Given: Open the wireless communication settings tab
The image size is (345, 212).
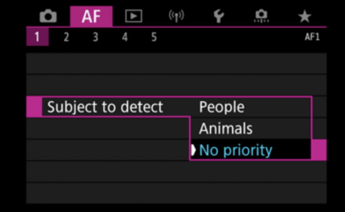Looking at the screenshot, I should pyautogui.click(x=176, y=17).
